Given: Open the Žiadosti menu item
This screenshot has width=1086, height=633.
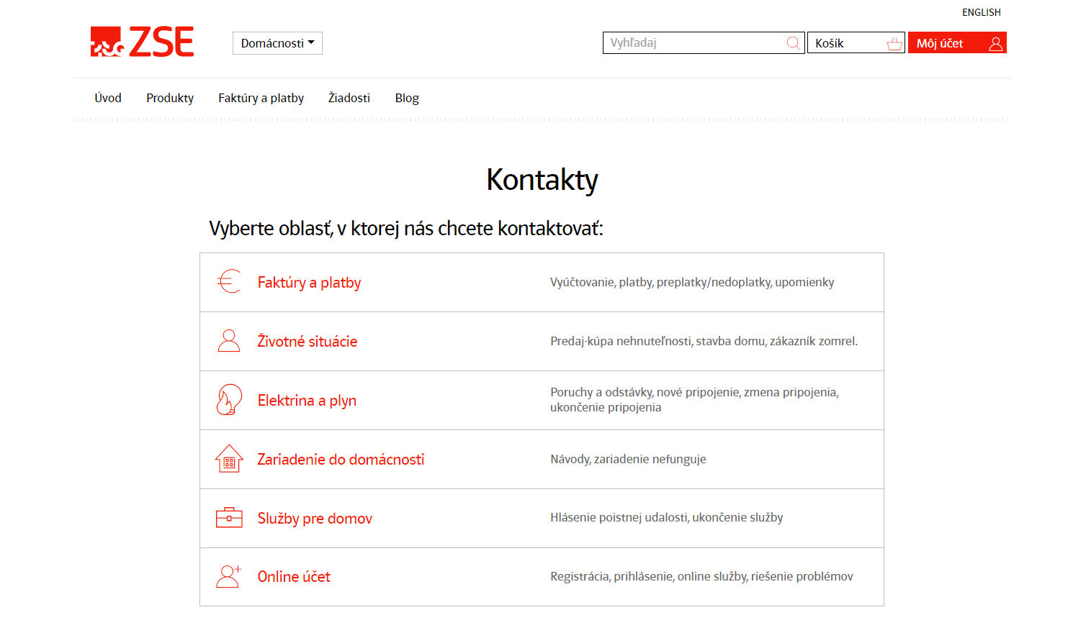Looking at the screenshot, I should pos(349,98).
